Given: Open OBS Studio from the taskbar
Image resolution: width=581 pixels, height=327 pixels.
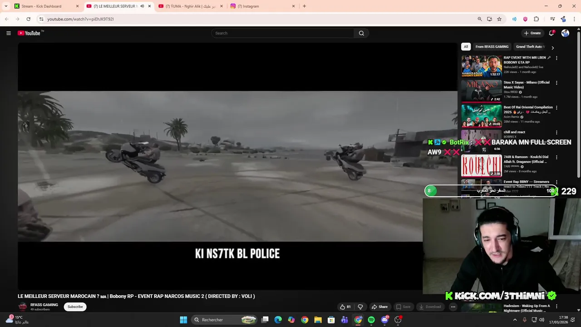Looking at the screenshot, I should click(398, 320).
